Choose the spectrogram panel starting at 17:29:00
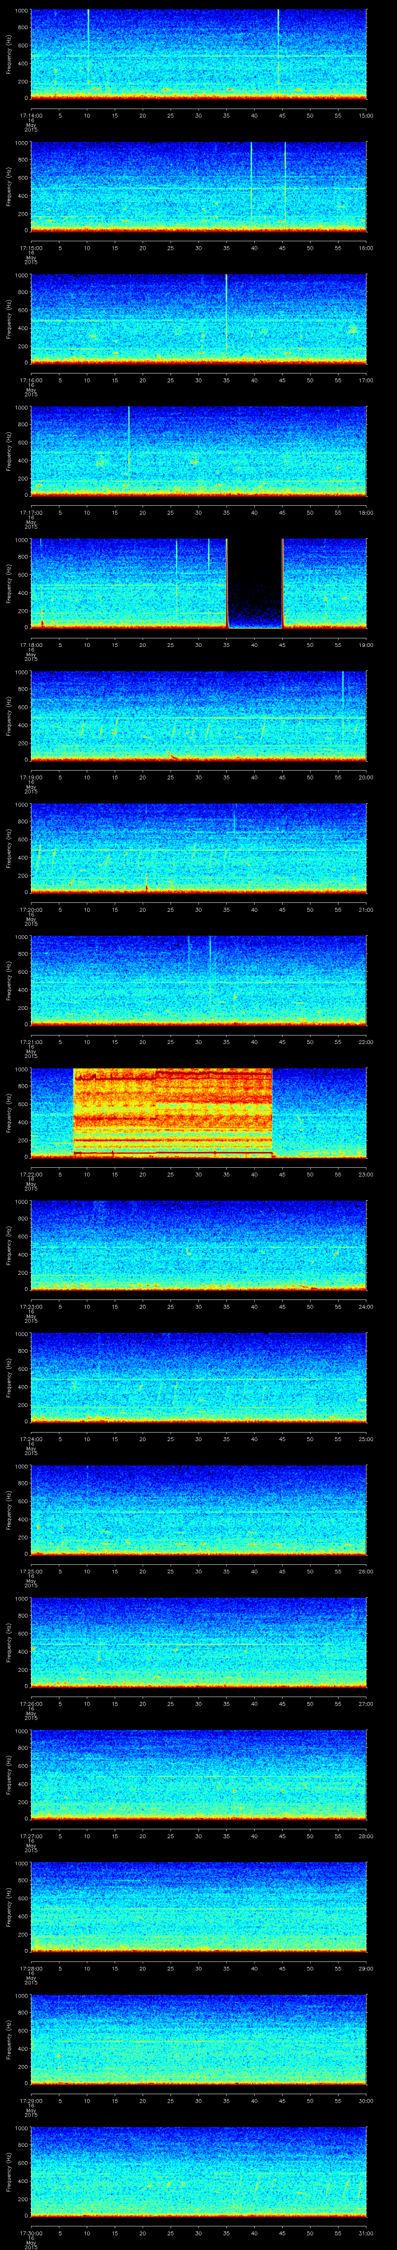The image size is (397, 2250). [199, 2039]
